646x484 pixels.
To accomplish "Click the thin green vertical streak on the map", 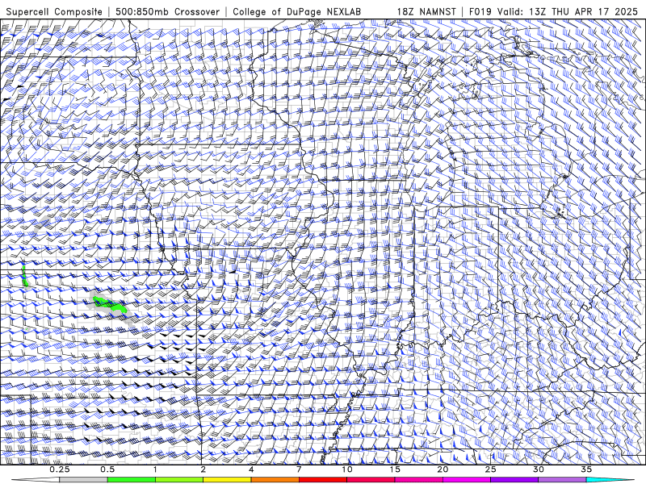I will coord(24,276).
